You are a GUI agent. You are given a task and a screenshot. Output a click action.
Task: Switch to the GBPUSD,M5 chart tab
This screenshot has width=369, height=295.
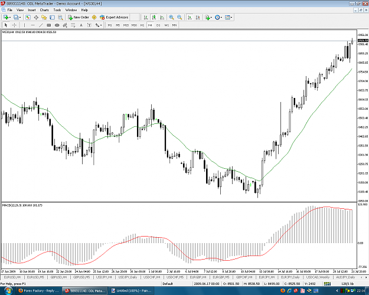[x=81, y=277]
